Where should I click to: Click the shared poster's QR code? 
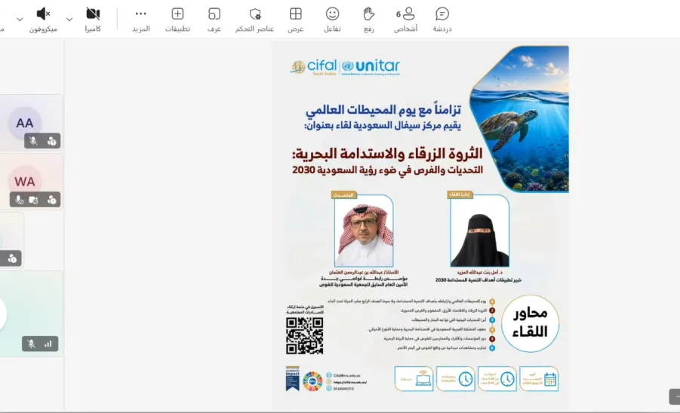pos(304,335)
